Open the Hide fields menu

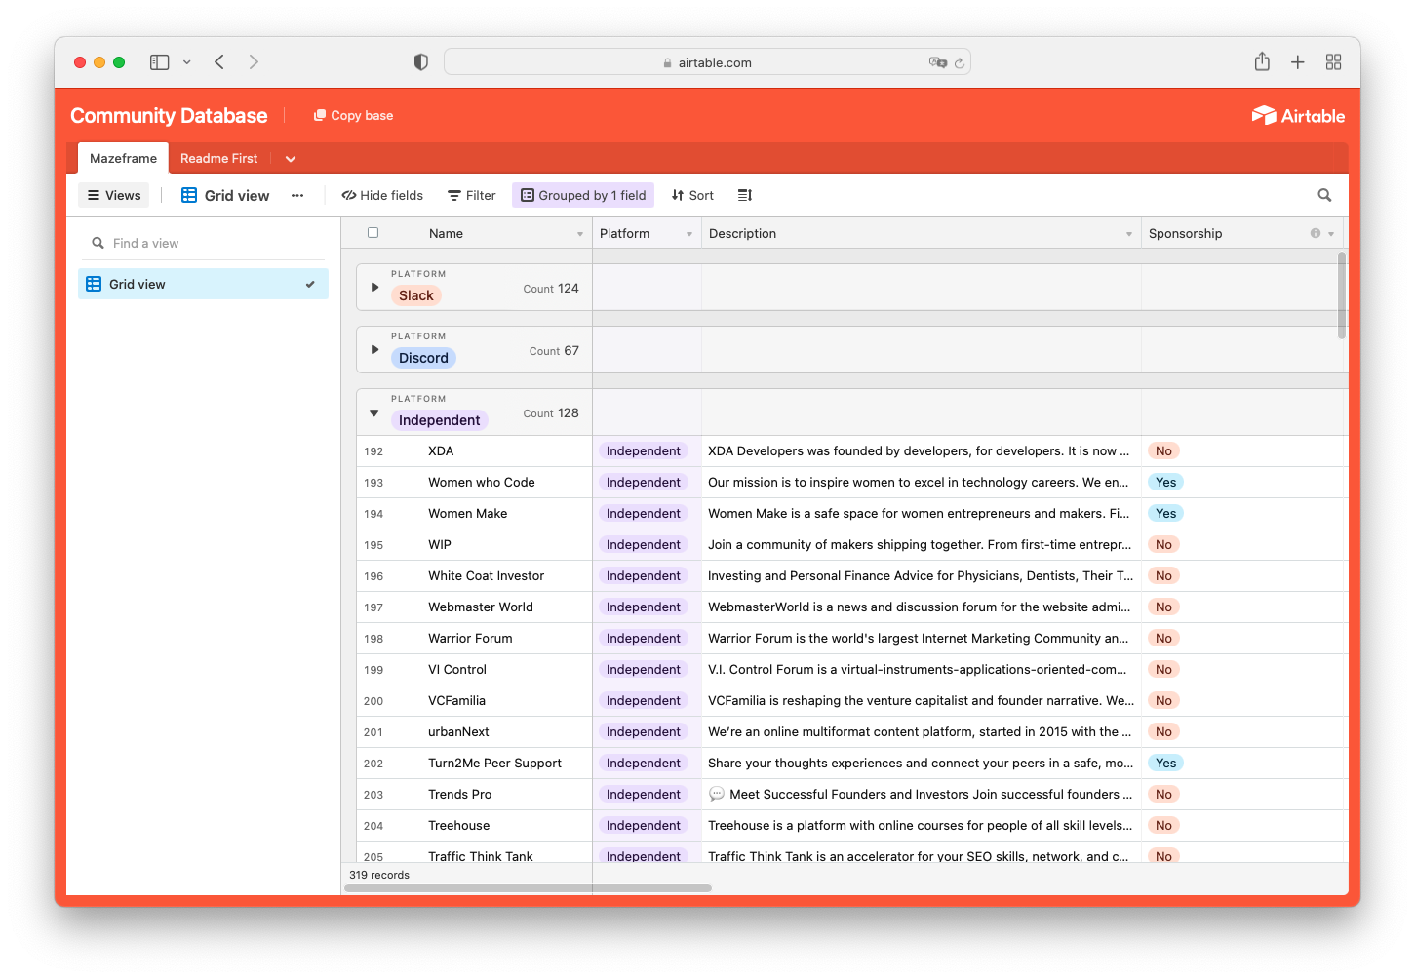(382, 195)
